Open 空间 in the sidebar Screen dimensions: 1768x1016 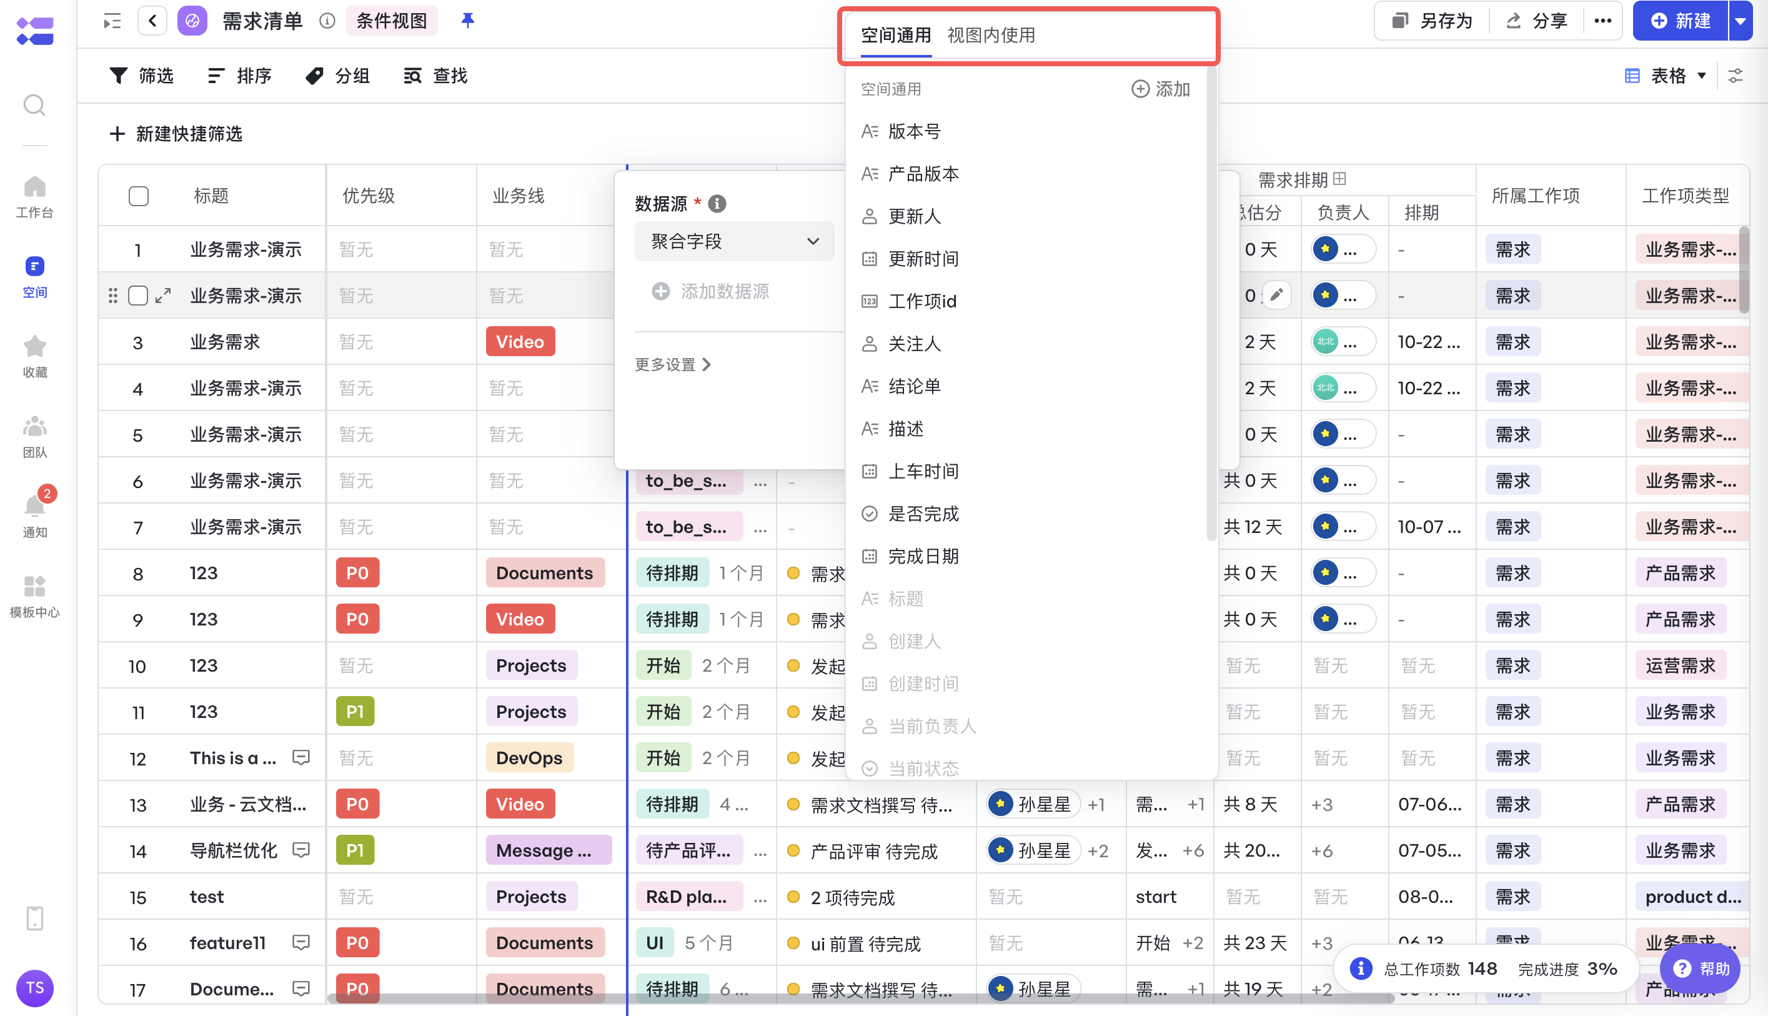(34, 277)
